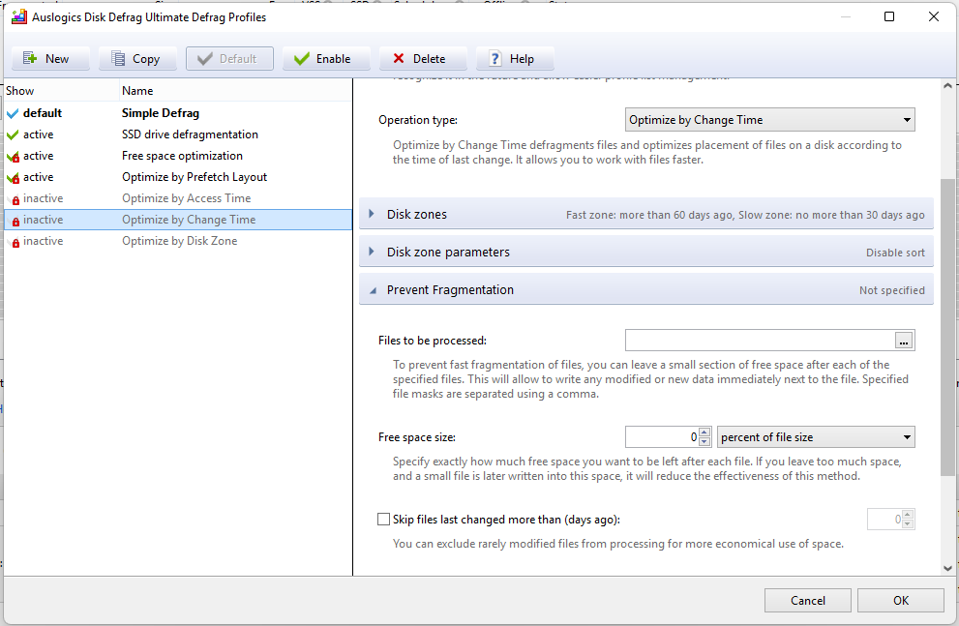Select Optimize by Prefetch Layout profile
The image size is (959, 626).
point(178,177)
